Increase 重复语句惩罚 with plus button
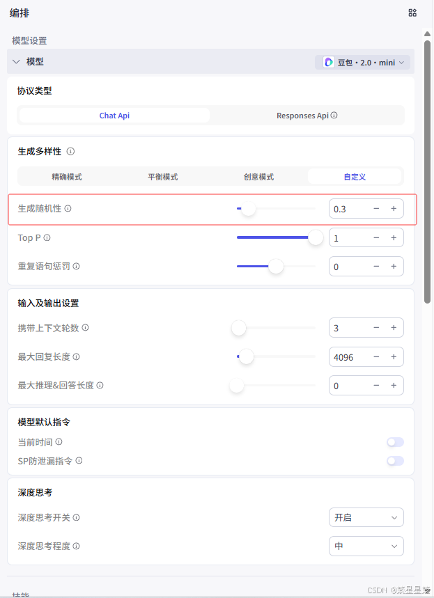434x598 pixels. click(394, 266)
